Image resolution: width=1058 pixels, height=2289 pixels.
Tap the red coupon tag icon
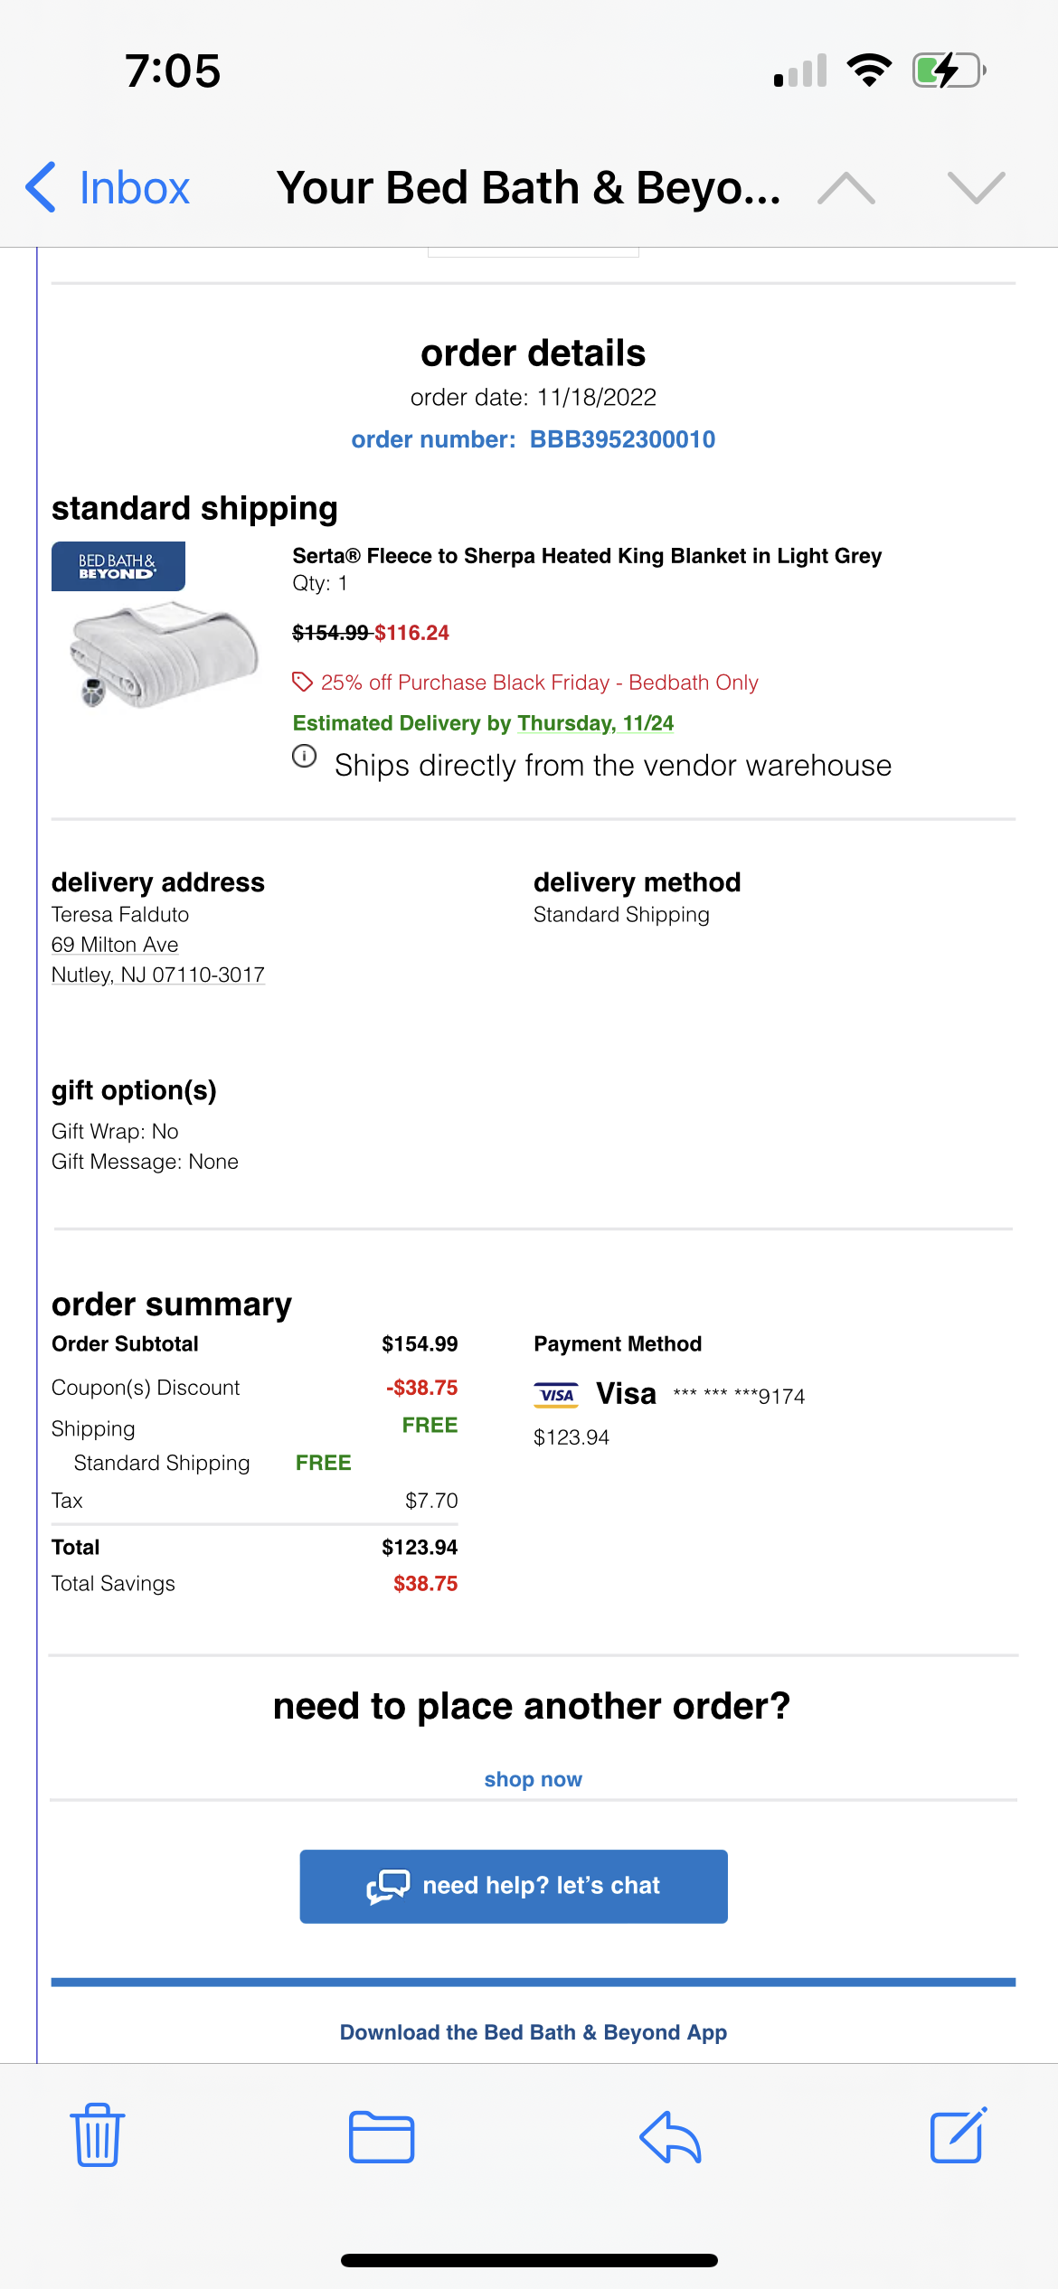coord(302,682)
